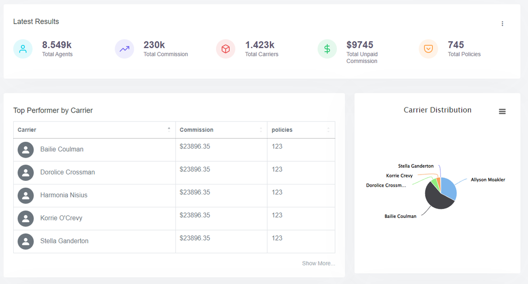
Task: Click the Total Agents user icon
Action: coord(23,49)
